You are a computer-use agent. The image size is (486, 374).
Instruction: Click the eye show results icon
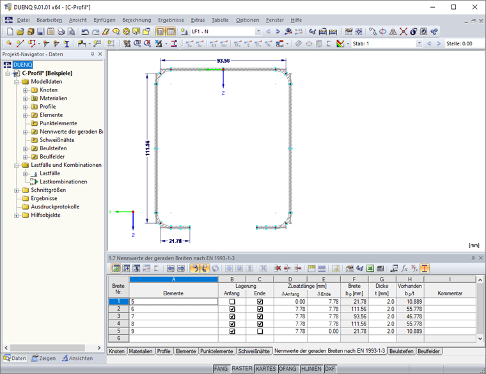point(288,31)
